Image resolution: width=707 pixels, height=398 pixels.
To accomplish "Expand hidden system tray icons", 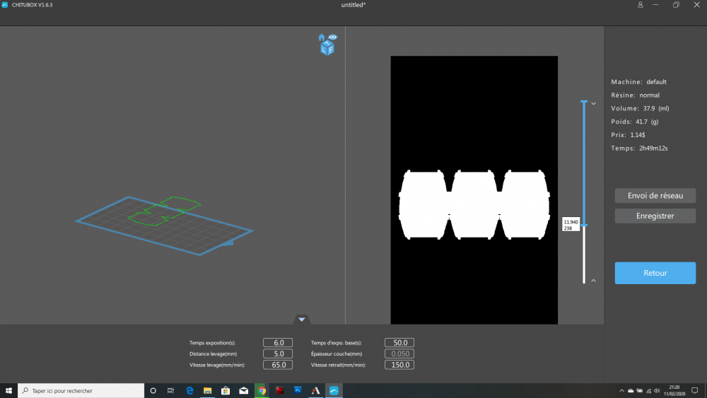I will point(621,391).
